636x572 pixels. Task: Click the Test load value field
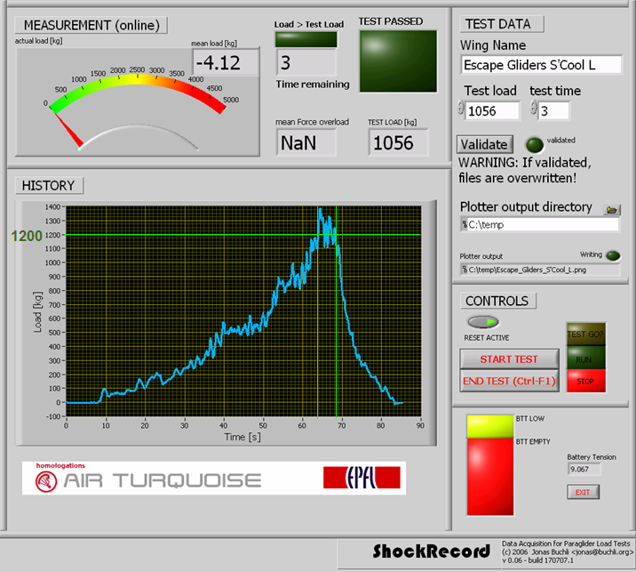coord(493,109)
